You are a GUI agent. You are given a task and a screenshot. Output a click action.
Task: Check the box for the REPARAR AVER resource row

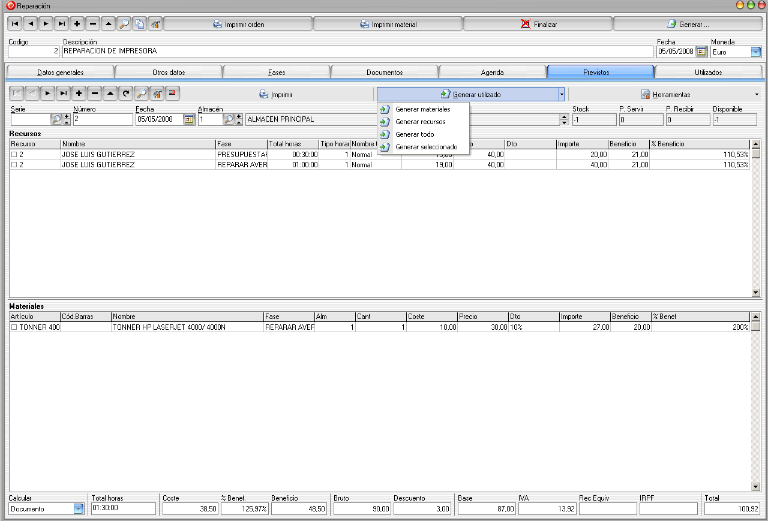point(14,165)
